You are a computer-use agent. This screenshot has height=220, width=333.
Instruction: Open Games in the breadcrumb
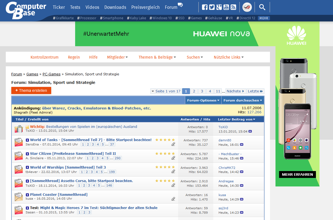[x=32, y=74]
